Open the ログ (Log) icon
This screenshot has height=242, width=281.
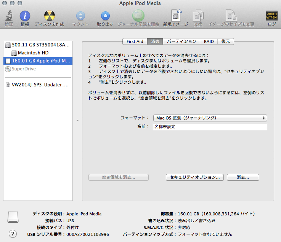pyautogui.click(x=271, y=16)
